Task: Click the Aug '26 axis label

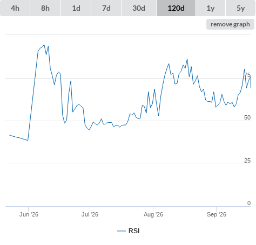Action: (153, 214)
